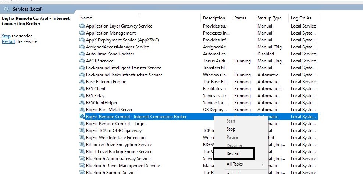363x174 pixels.
Task: Select BigFix Remote Control - Target service
Action: pos(116,123)
